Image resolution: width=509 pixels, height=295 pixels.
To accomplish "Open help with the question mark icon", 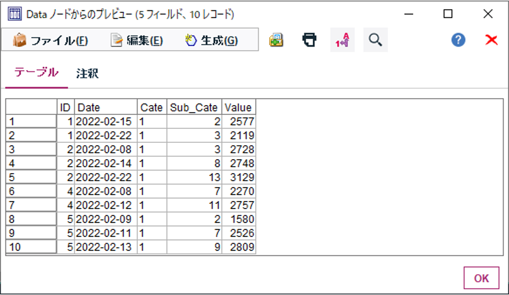I will (458, 40).
